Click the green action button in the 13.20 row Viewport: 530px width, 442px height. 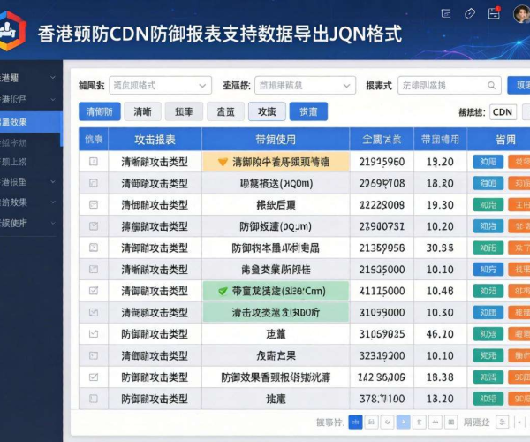pyautogui.click(x=488, y=399)
